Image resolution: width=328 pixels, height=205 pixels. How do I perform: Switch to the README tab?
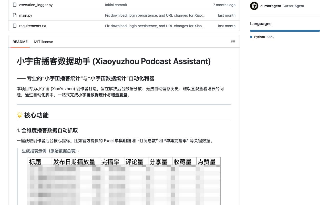click(x=20, y=42)
